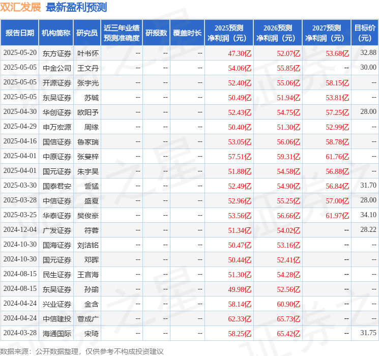Screen dimensions: 379x356
Task: Click analyst name 盛夏
Action: coord(92,201)
